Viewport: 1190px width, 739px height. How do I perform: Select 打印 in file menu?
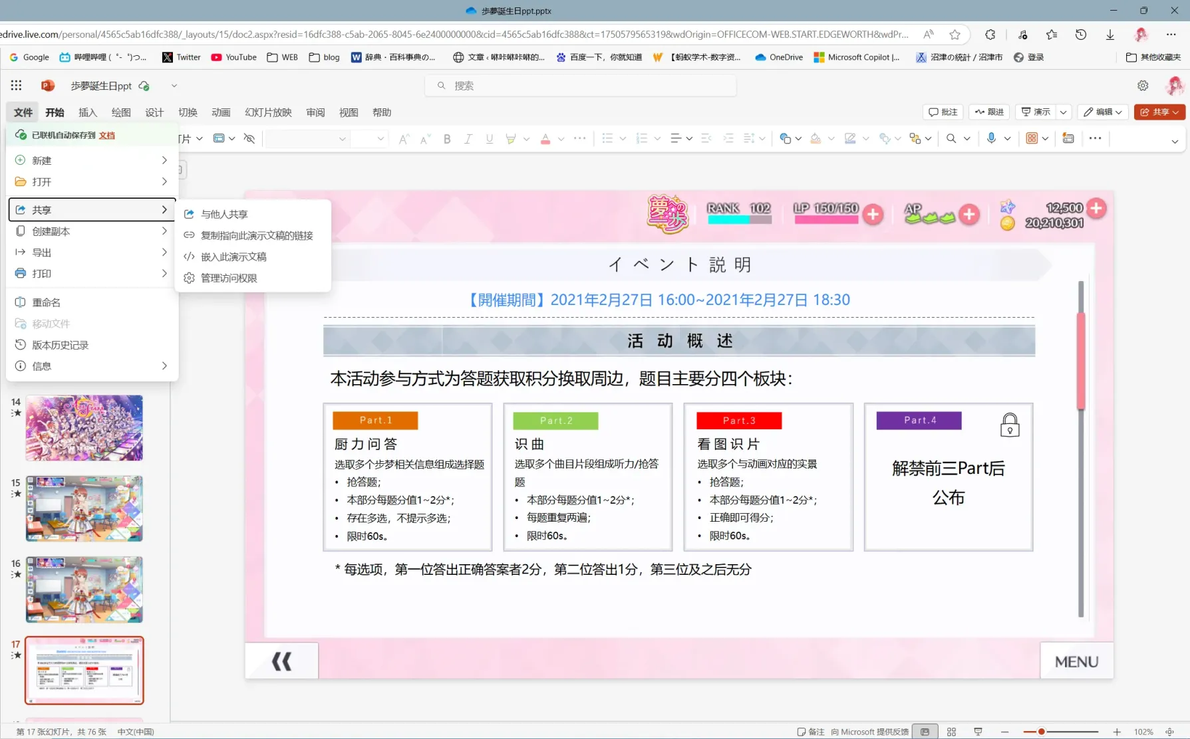(x=92, y=273)
